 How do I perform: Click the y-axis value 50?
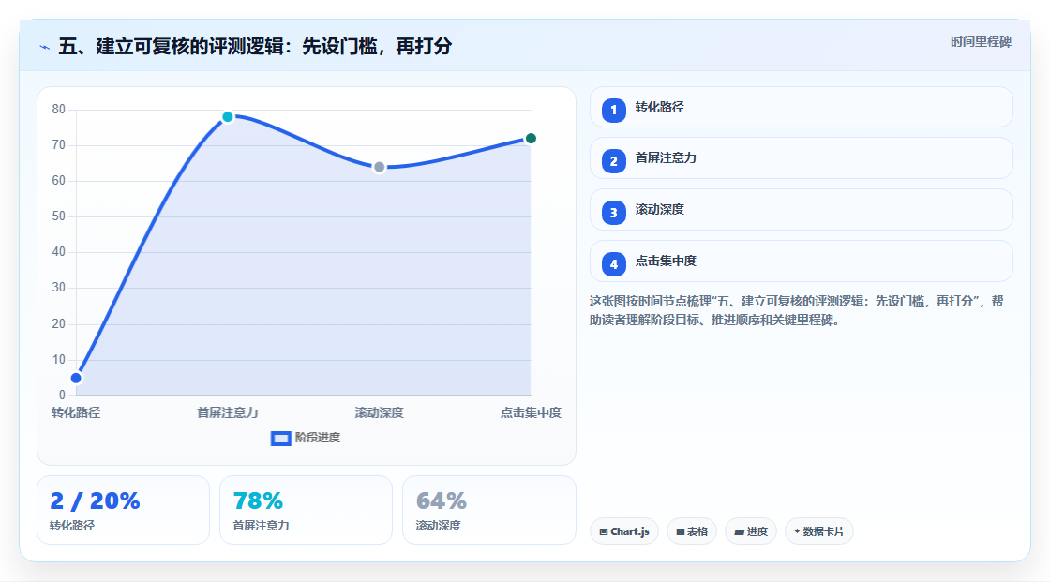[x=59, y=216]
